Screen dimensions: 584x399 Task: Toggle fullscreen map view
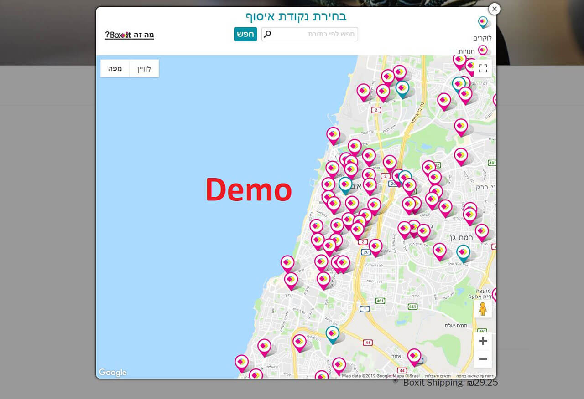(483, 68)
